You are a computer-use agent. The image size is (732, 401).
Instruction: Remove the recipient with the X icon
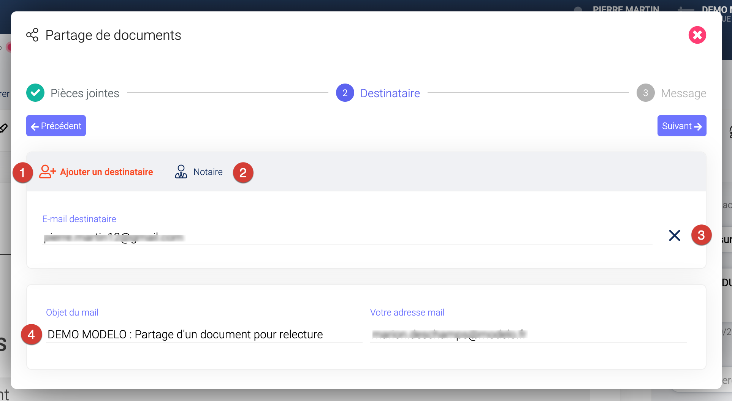(x=675, y=235)
